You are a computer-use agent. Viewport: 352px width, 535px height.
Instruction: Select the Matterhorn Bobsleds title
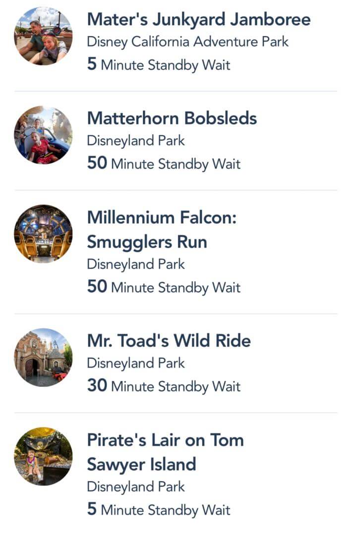pyautogui.click(x=172, y=118)
